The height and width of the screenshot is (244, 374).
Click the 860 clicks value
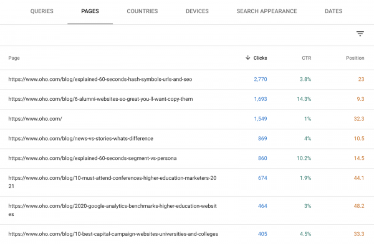262,158
